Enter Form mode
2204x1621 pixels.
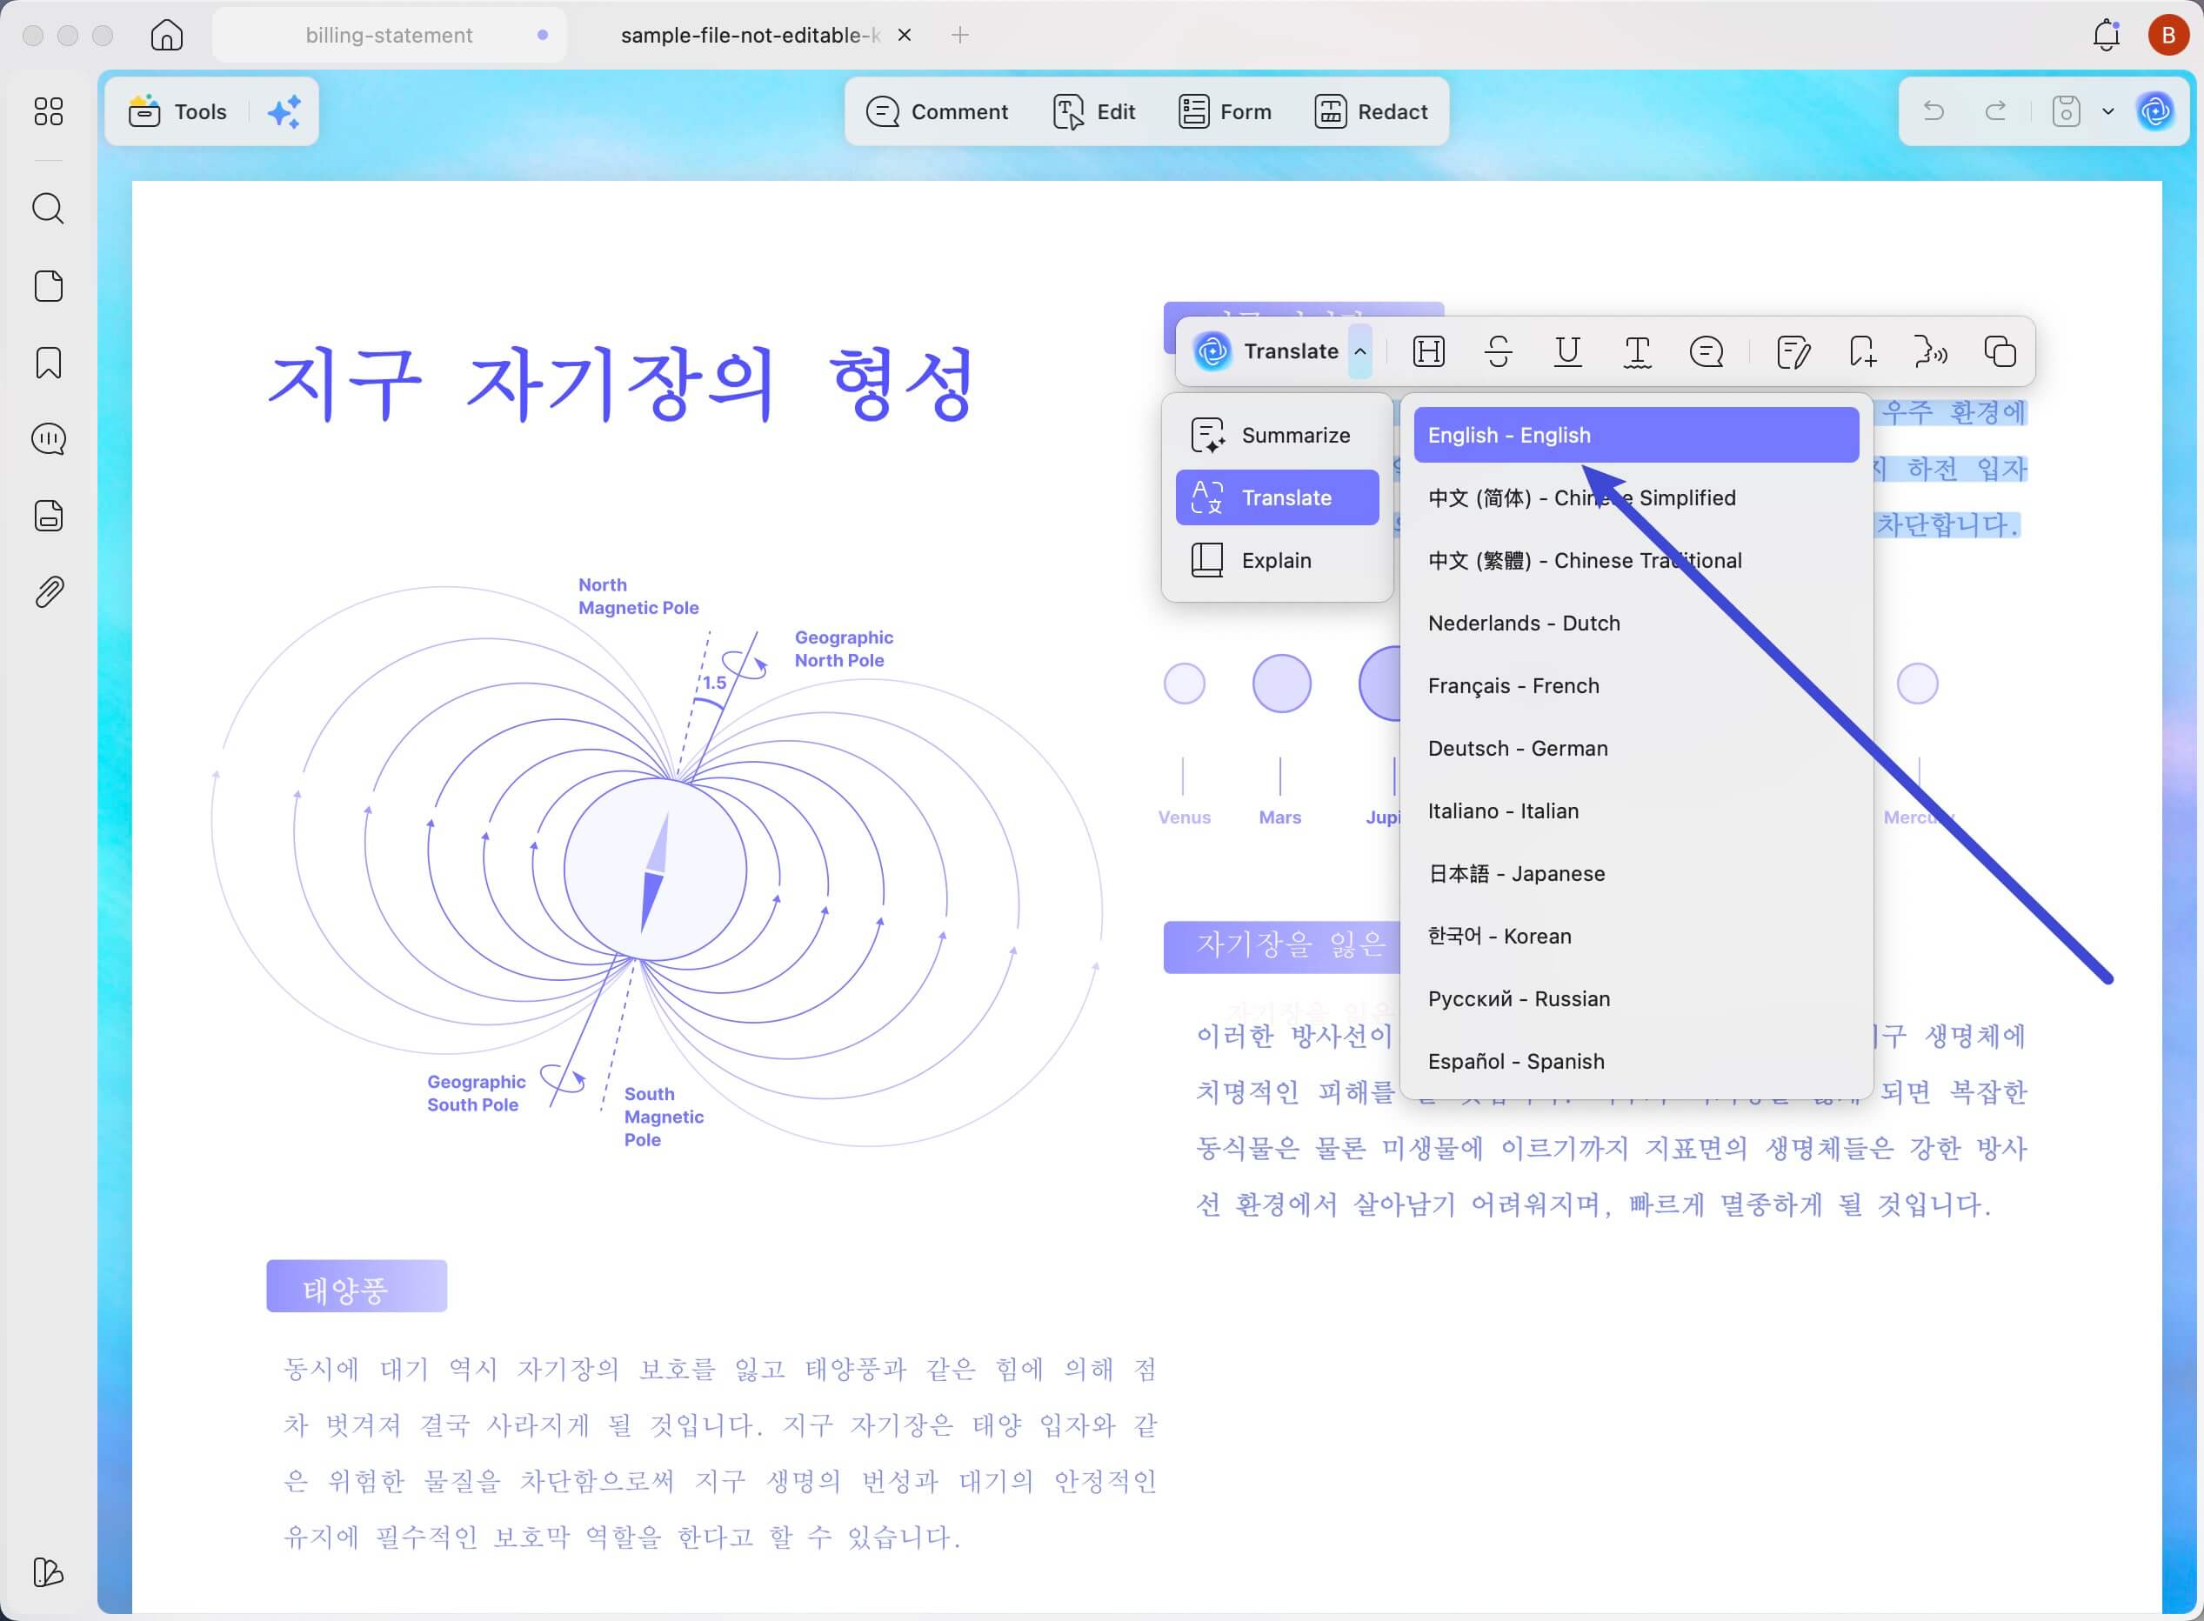(x=1225, y=112)
